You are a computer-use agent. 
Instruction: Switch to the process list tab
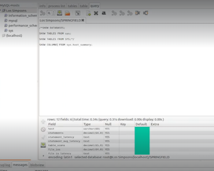click(57, 6)
